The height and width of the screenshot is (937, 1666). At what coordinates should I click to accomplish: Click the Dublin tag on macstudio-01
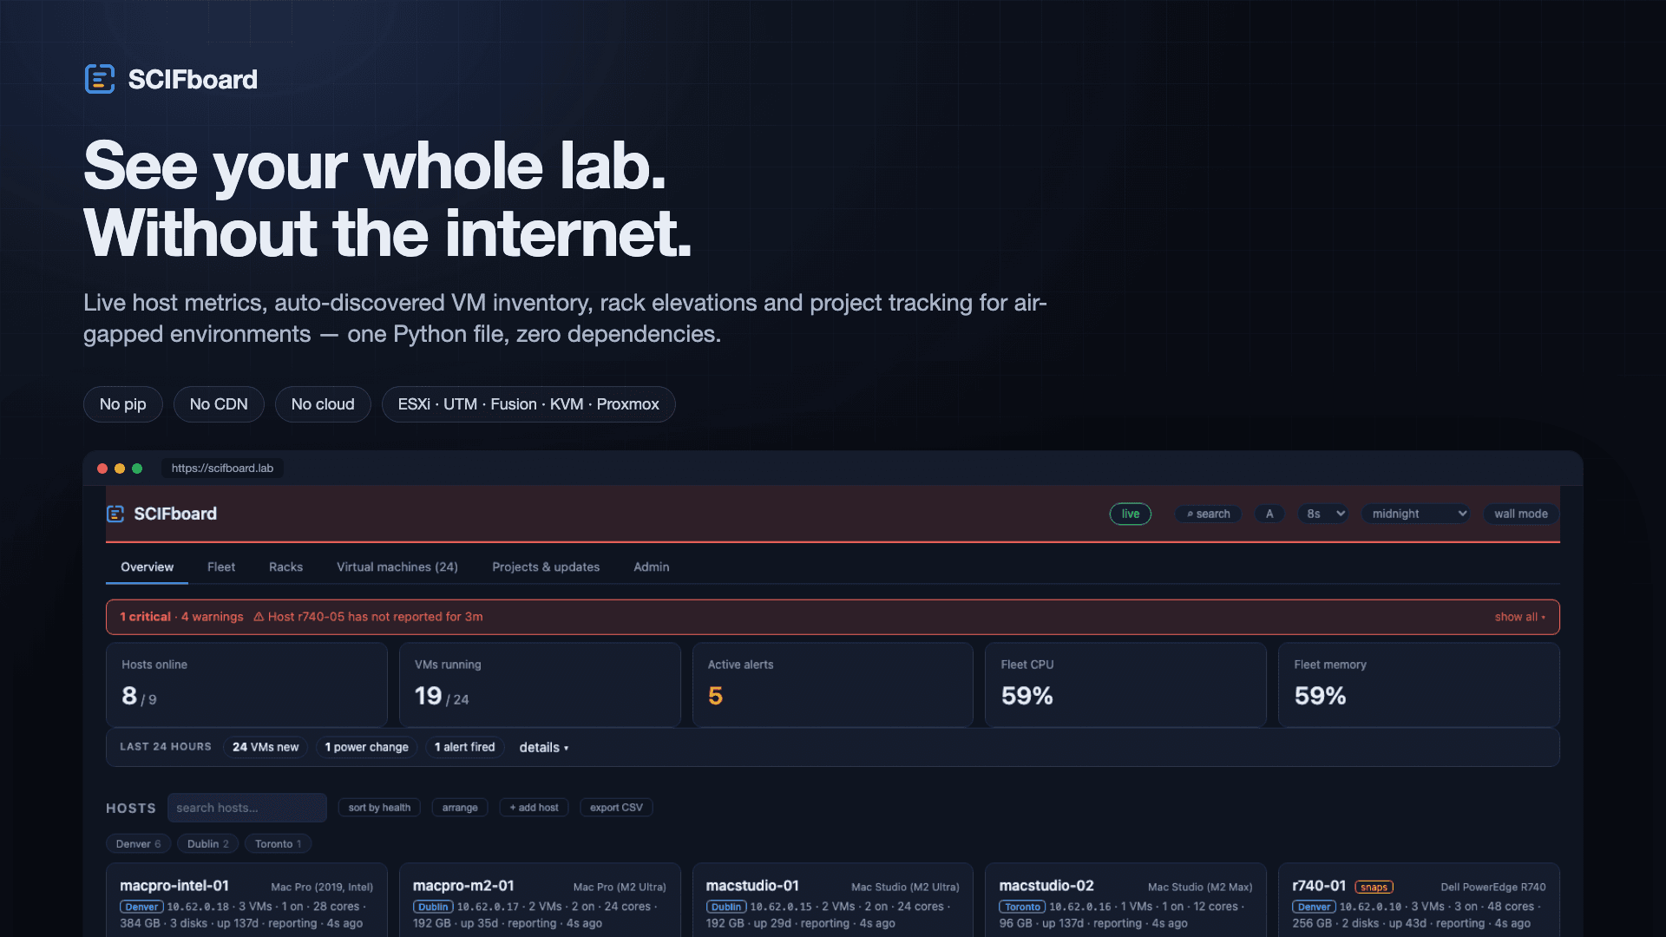tap(726, 907)
